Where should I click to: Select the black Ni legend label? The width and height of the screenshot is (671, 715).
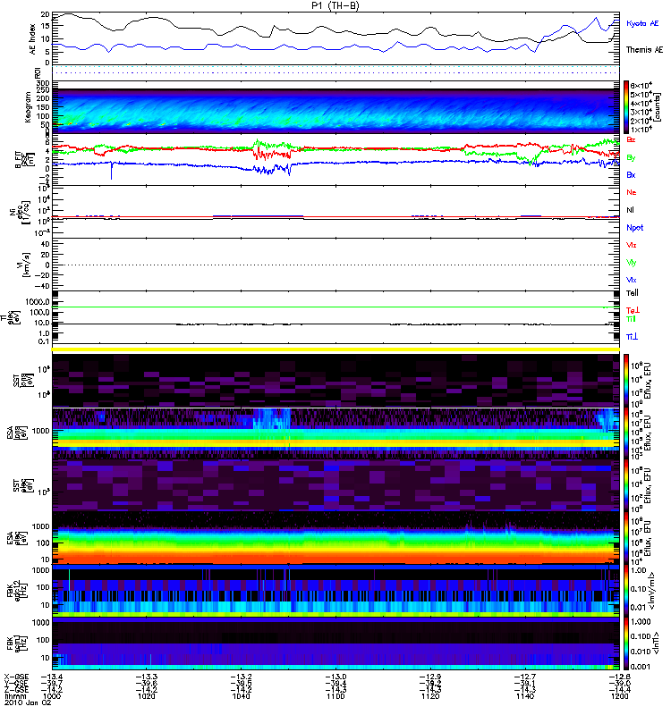click(x=630, y=210)
